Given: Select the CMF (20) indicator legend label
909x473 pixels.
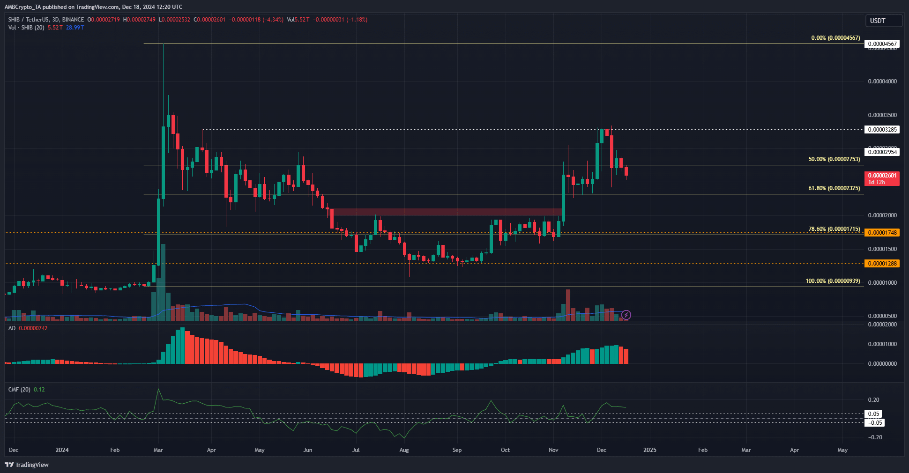Looking at the screenshot, I should pos(19,390).
